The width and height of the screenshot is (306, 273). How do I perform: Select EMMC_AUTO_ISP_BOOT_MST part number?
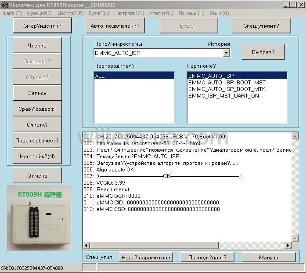click(227, 83)
